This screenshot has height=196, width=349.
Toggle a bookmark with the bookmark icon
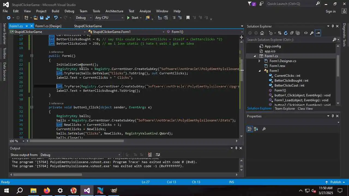click(x=188, y=18)
